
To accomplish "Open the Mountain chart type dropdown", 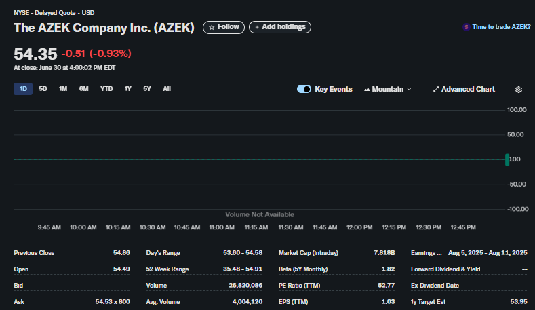I will 388,89.
